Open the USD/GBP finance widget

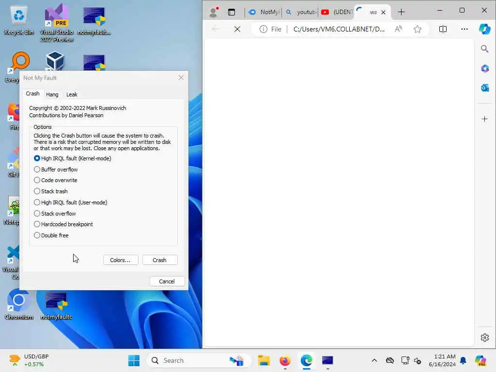point(29,360)
